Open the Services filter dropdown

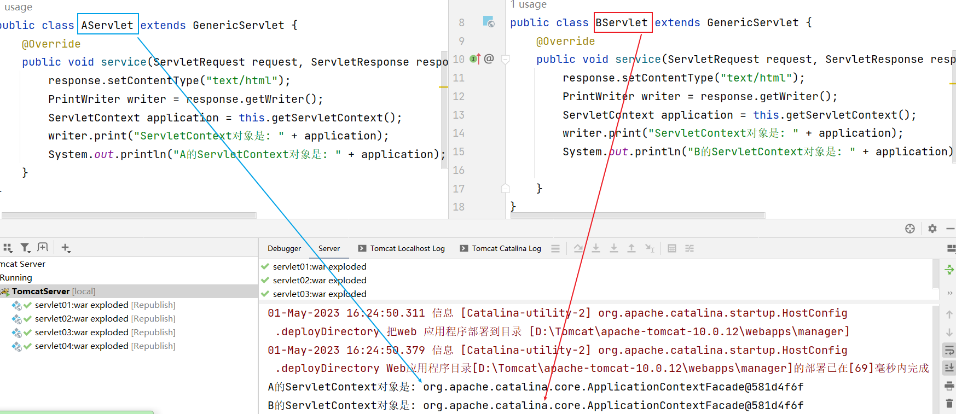click(x=25, y=248)
